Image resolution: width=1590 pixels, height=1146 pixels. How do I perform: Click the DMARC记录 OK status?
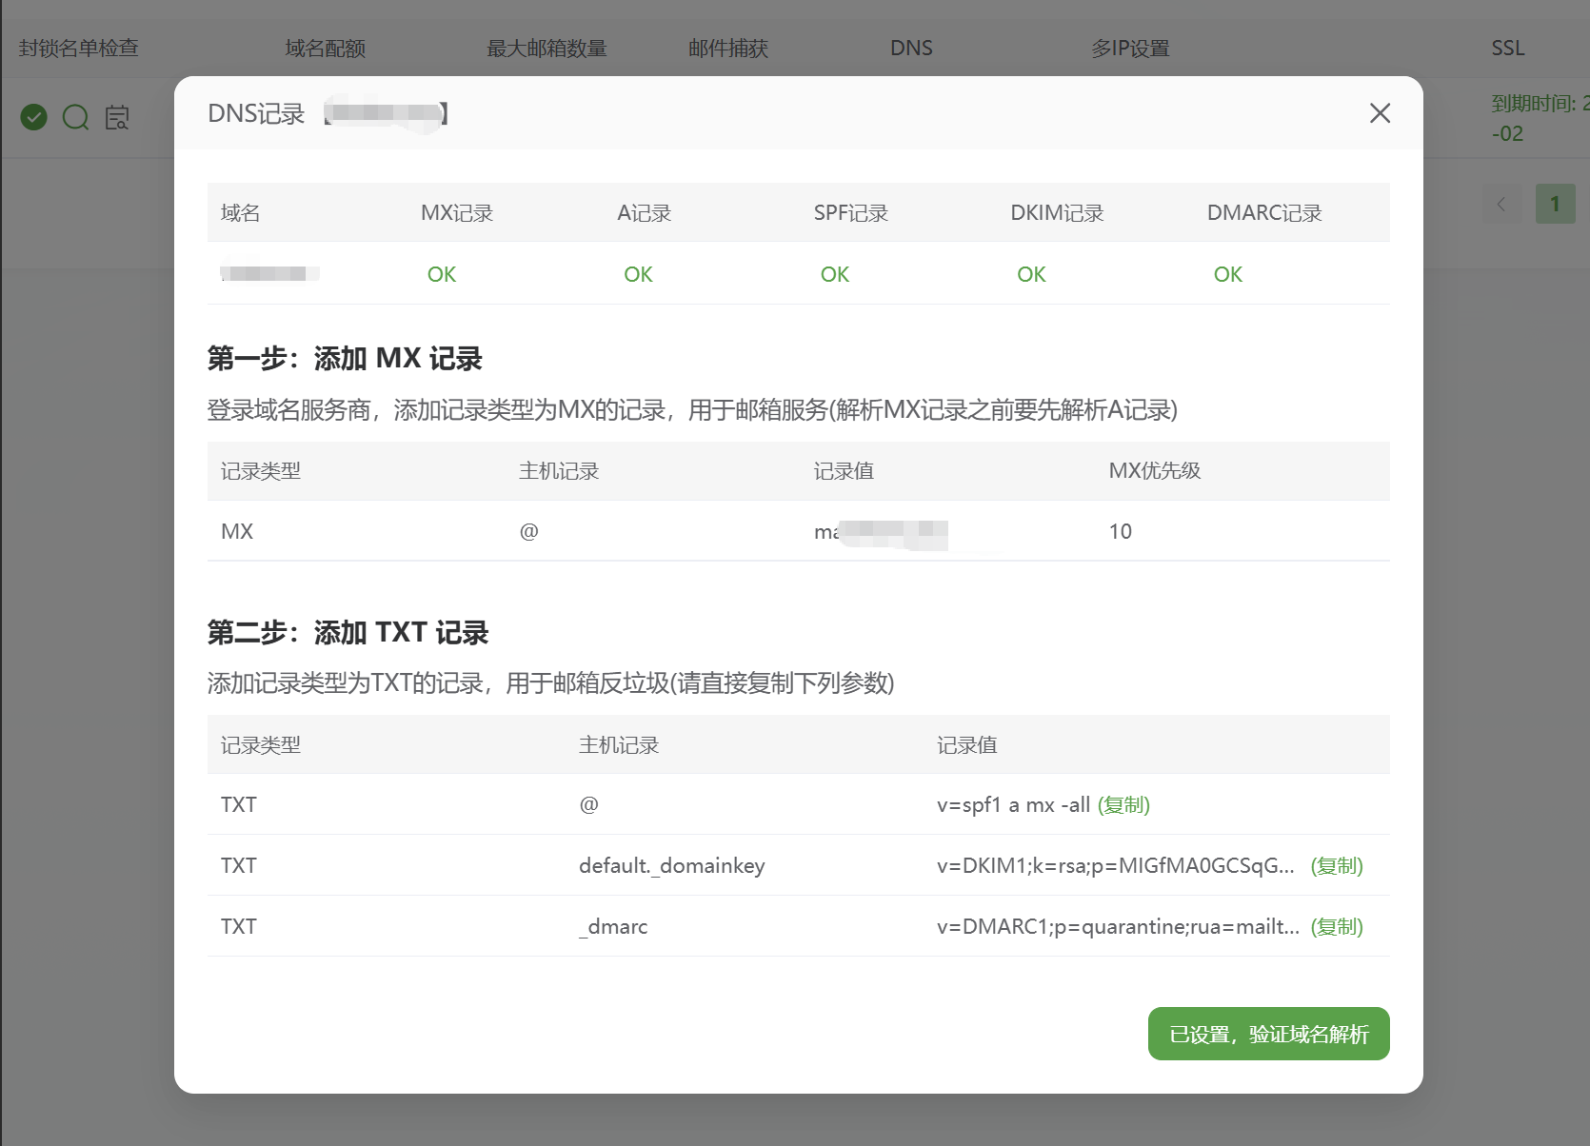1228,274
